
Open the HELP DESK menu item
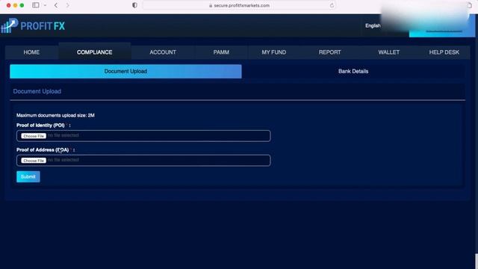444,52
